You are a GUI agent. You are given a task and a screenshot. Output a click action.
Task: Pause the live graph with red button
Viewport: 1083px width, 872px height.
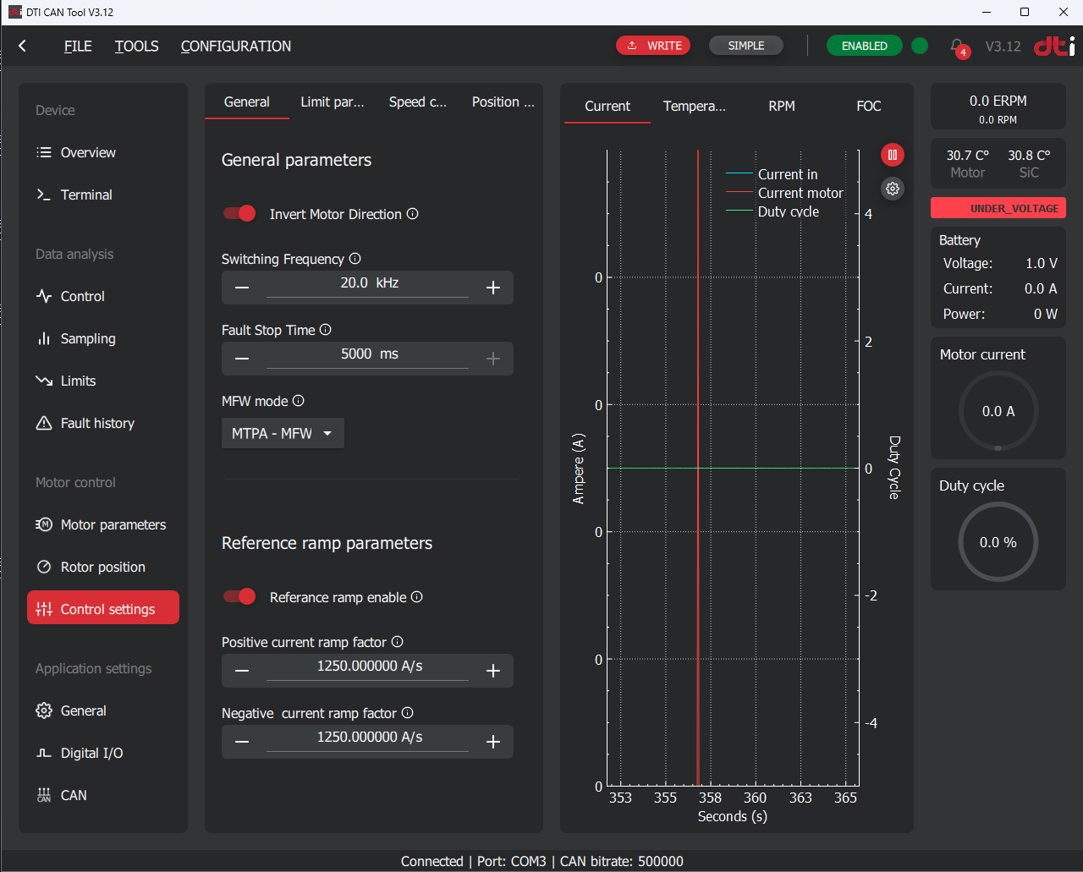[x=892, y=155]
